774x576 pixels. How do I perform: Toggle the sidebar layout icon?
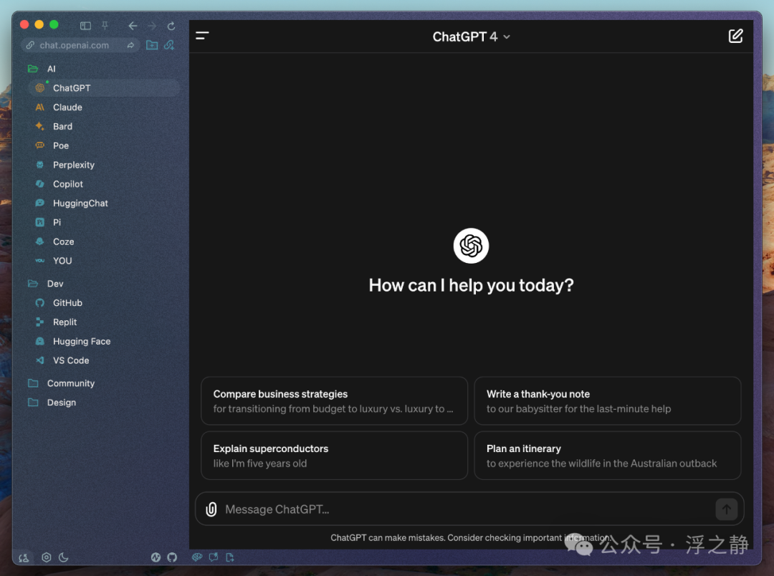[85, 26]
